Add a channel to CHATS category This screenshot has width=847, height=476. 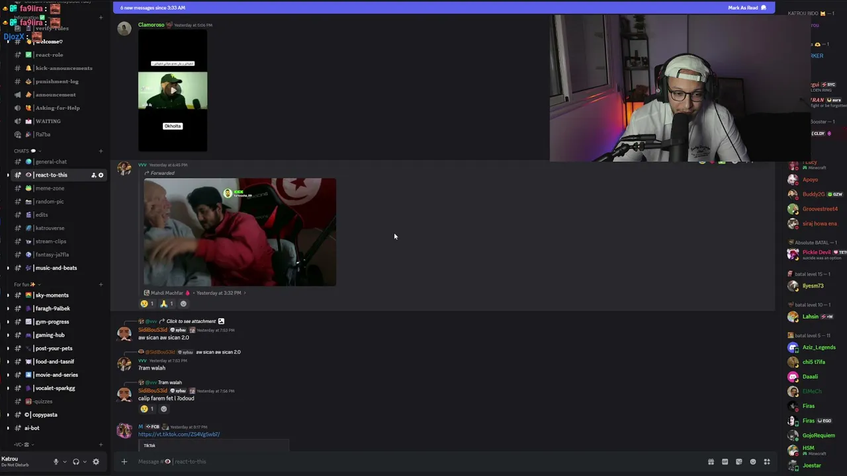(x=101, y=151)
